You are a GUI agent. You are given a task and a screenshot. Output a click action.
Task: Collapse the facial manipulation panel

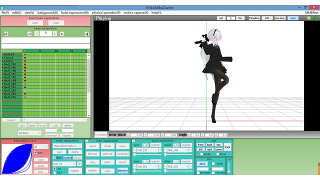click(x=133, y=141)
